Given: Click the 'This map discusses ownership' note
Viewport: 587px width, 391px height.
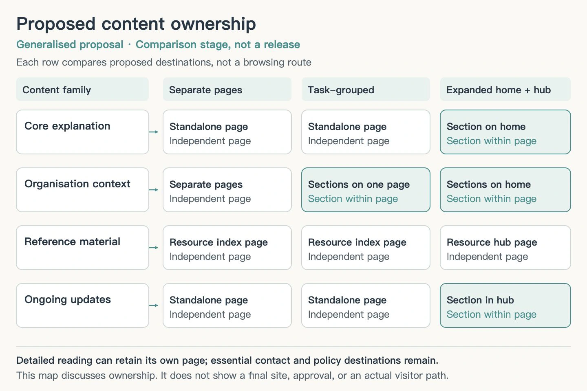Looking at the screenshot, I should point(232,375).
